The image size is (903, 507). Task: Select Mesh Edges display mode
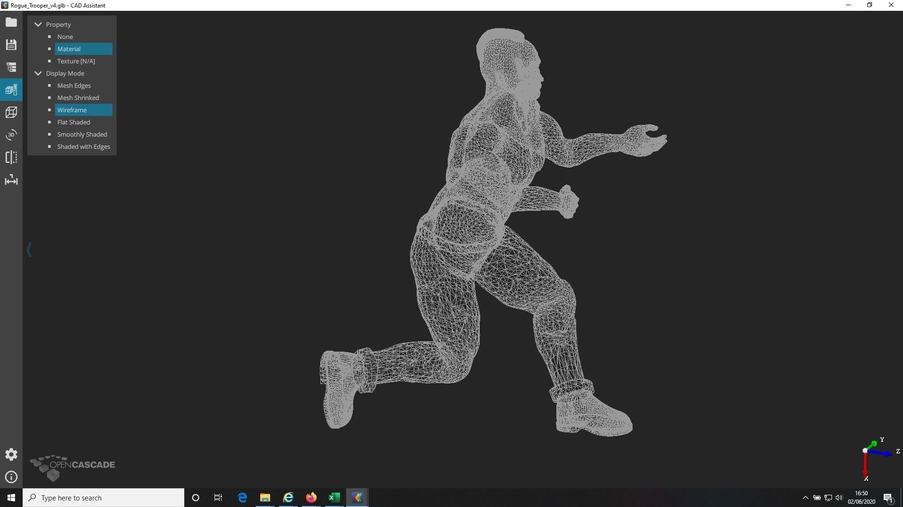coord(74,85)
